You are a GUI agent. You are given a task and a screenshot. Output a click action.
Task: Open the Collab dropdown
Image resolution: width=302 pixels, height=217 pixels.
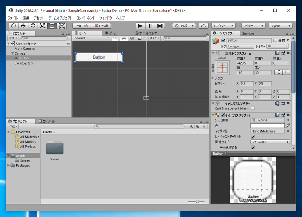pyautogui.click(x=184, y=26)
